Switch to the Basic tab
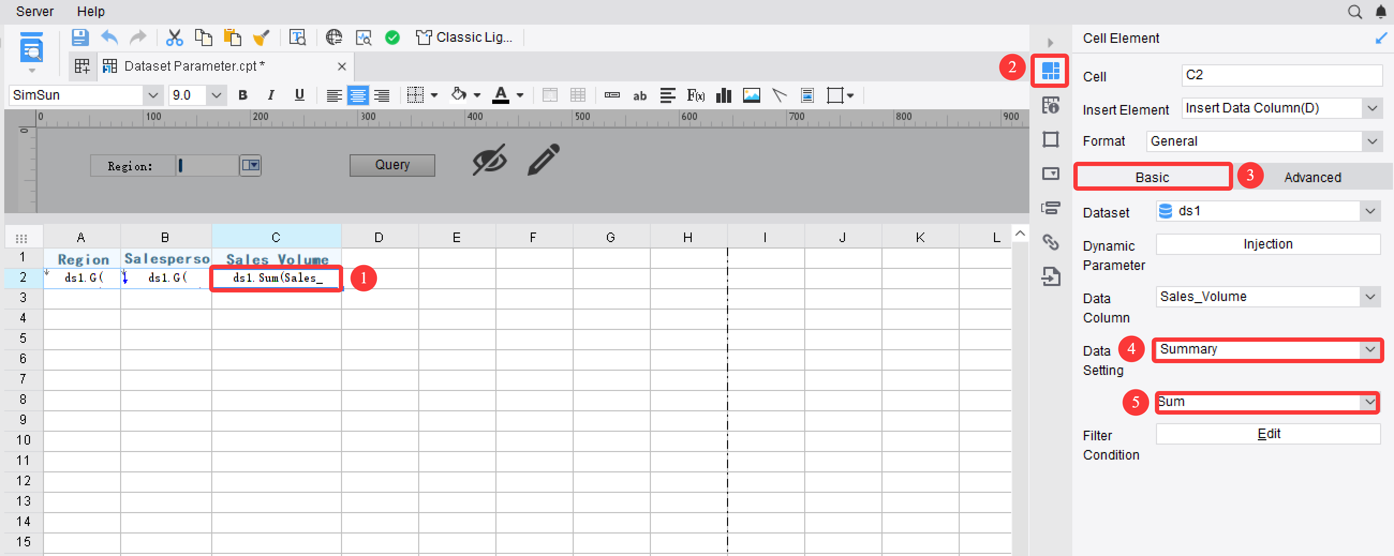The image size is (1394, 556). click(1153, 177)
